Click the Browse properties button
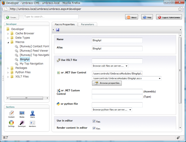186x142 pixels. click(x=107, y=83)
